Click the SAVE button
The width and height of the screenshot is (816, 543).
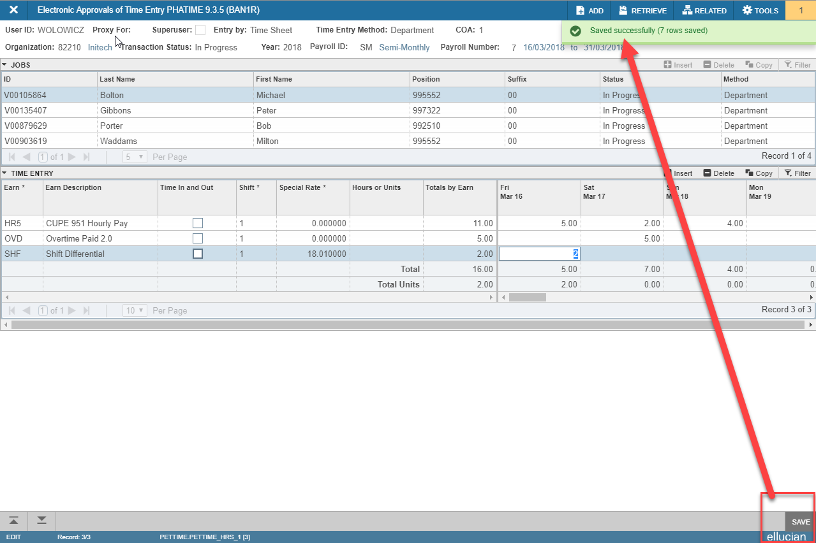click(800, 521)
